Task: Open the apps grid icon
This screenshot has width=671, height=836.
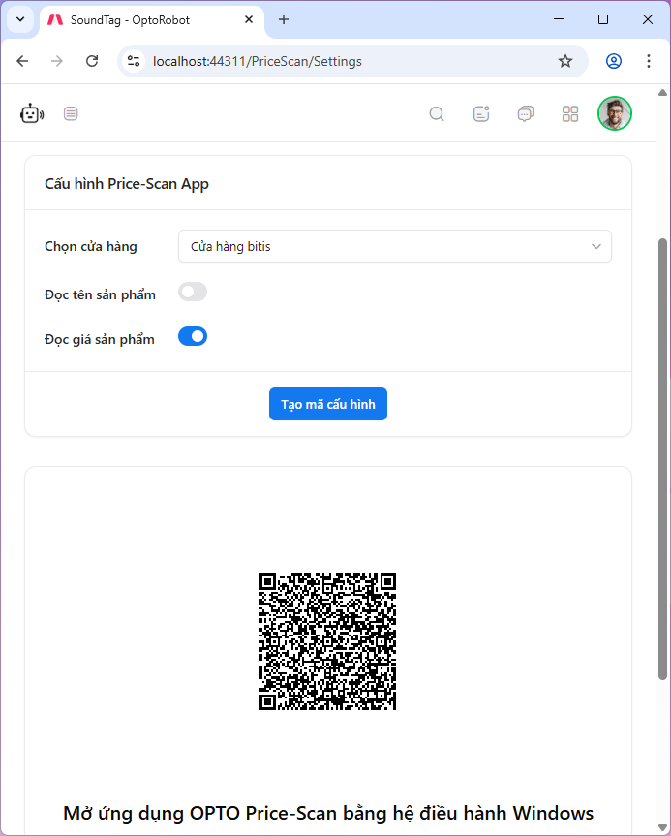Action: click(570, 113)
